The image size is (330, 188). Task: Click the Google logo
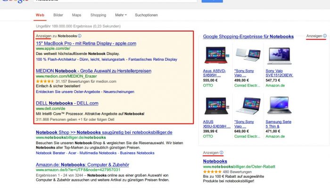(x=15, y=1)
